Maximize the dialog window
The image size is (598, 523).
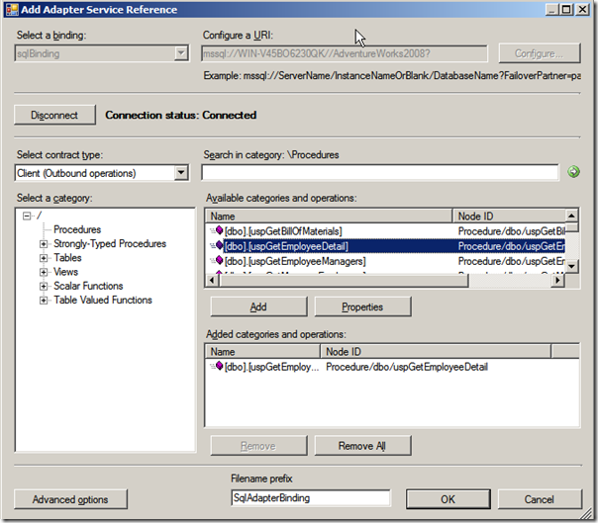(566, 9)
